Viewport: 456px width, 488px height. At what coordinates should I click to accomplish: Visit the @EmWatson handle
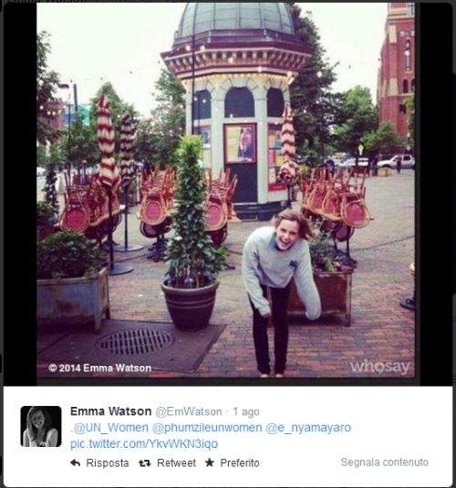(189, 411)
